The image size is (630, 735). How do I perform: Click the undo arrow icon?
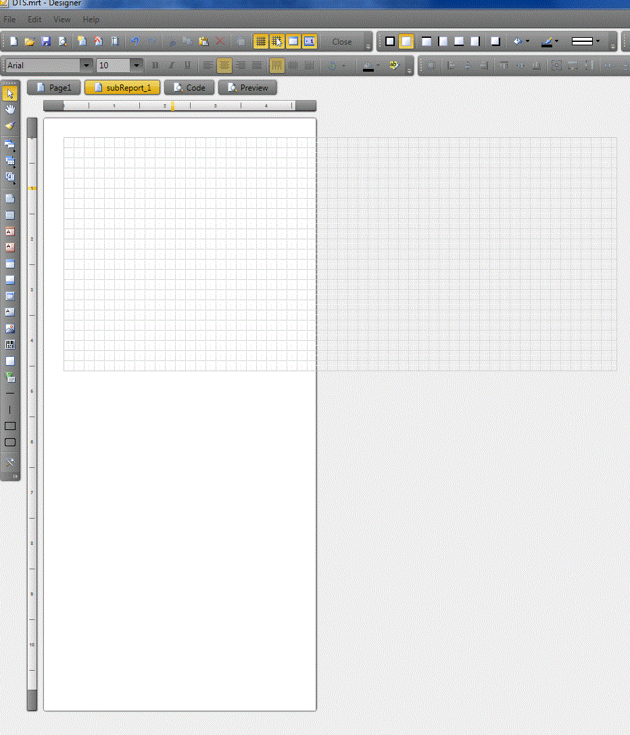tap(135, 41)
